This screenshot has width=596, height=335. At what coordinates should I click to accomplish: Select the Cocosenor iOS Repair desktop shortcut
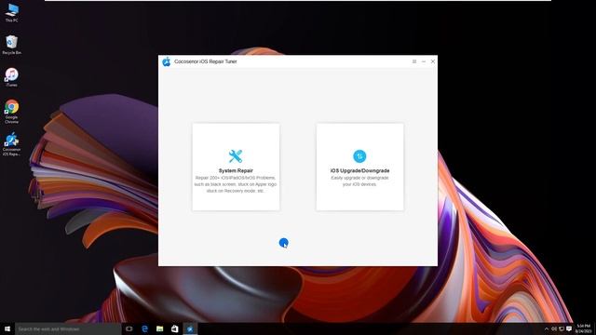12,144
